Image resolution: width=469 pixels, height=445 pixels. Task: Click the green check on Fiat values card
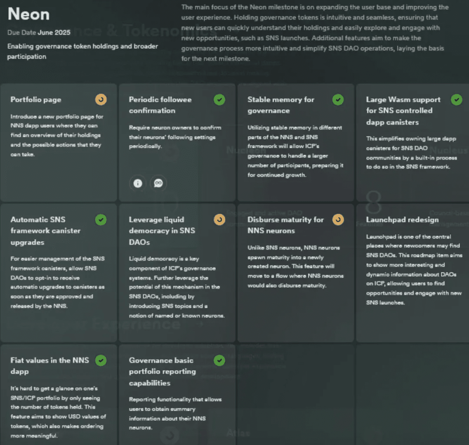(x=101, y=360)
